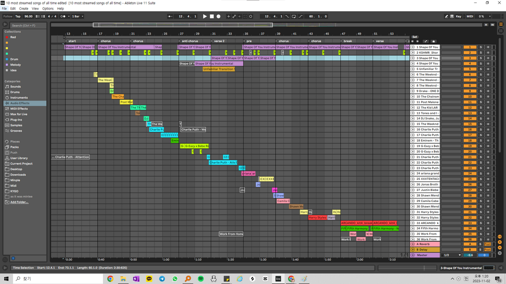
Task: Start playback with the Play button
Action: tap(204, 16)
